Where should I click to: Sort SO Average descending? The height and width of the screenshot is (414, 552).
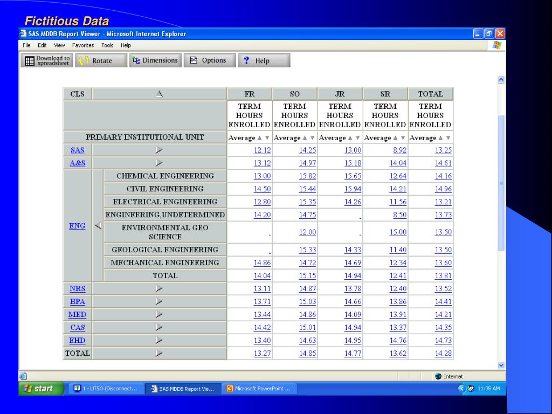tap(313, 138)
